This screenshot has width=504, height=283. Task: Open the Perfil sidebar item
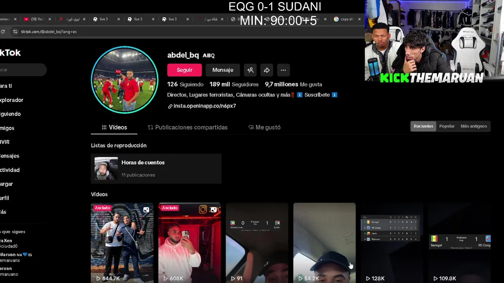coord(5,198)
